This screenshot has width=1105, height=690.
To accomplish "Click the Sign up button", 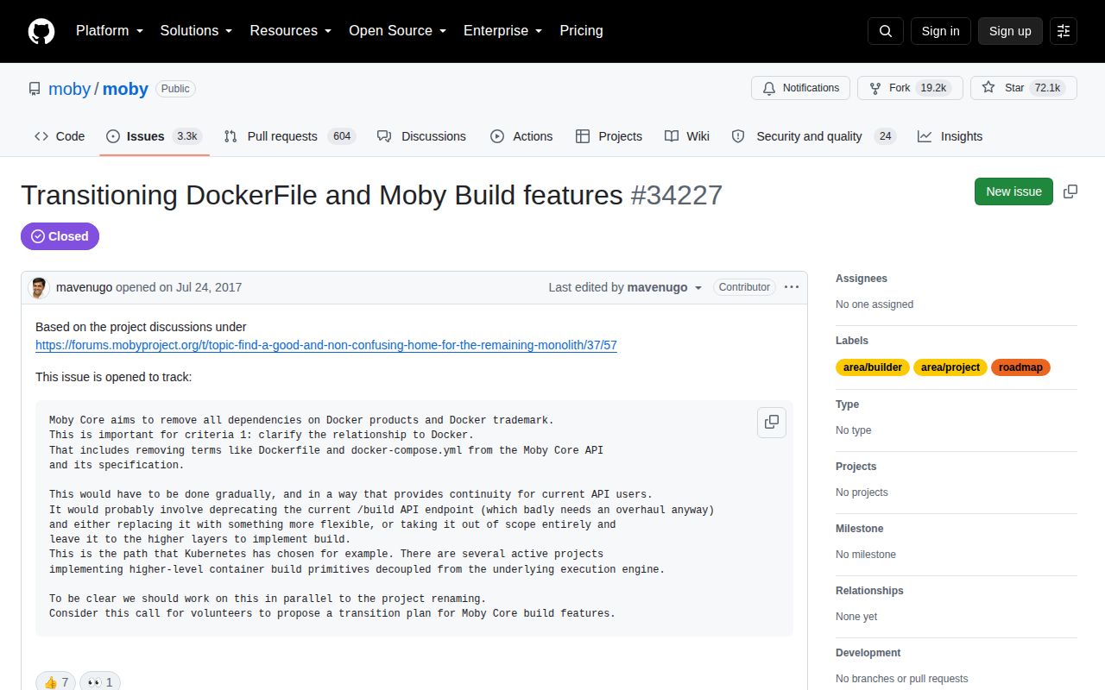I will click(x=1010, y=31).
